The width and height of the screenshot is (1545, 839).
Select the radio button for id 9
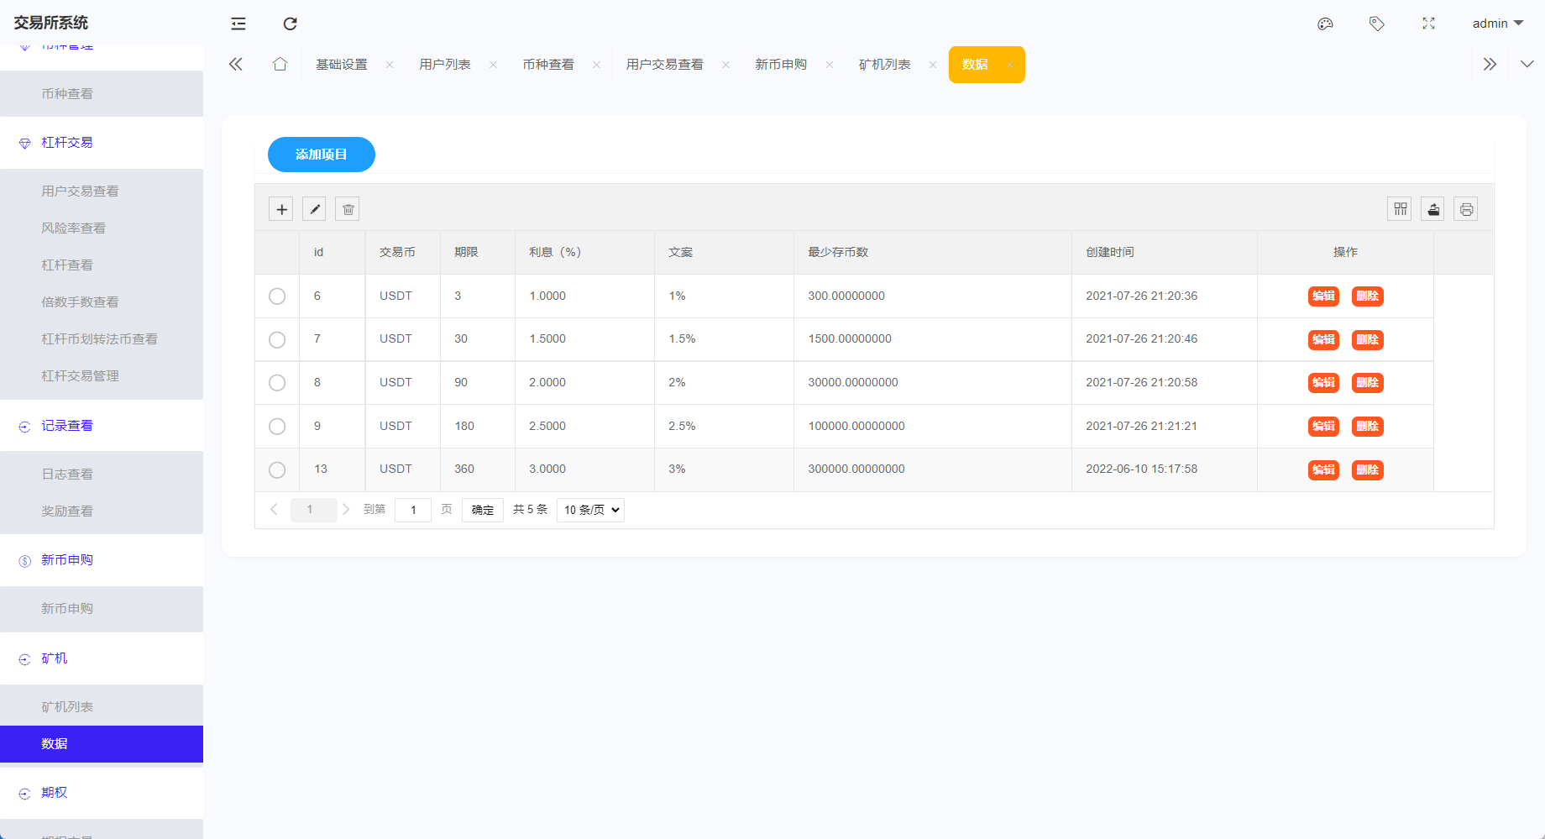[x=277, y=427]
